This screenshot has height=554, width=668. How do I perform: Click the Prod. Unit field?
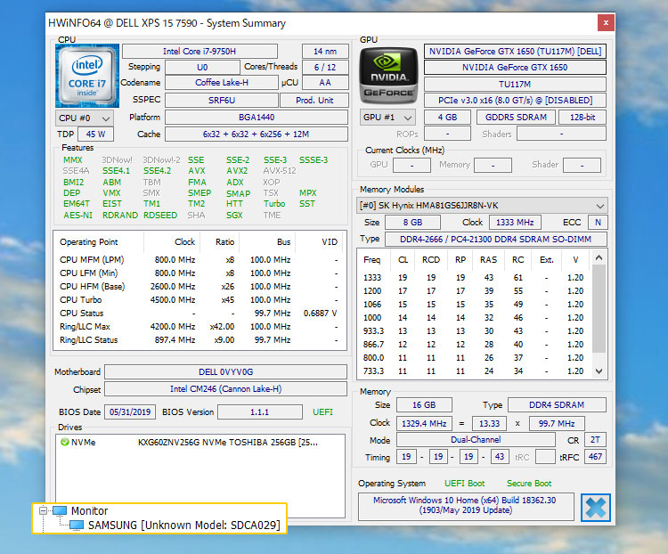click(314, 100)
